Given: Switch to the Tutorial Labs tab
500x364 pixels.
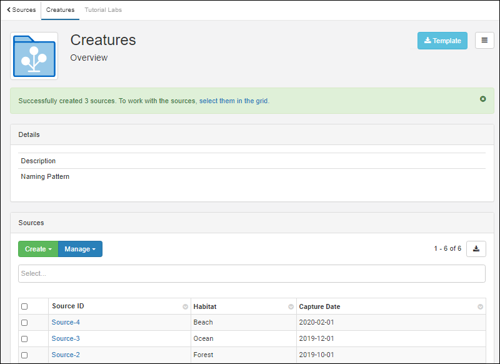Looking at the screenshot, I should click(x=103, y=10).
